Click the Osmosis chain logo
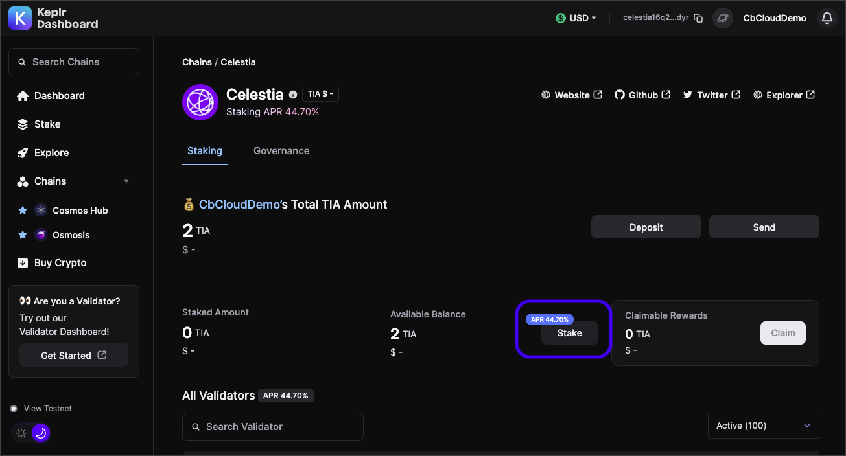 point(41,234)
